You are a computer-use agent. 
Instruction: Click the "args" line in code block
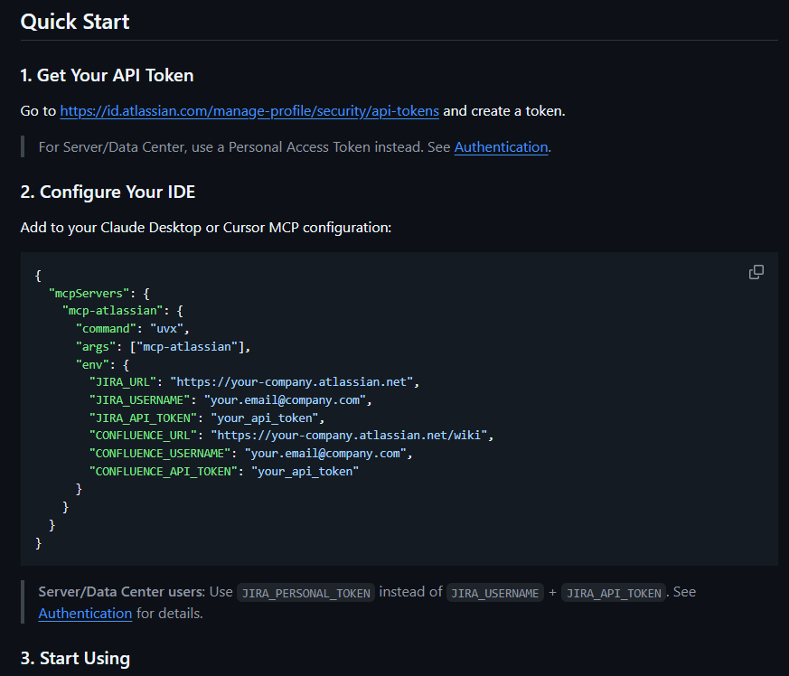coord(163,346)
